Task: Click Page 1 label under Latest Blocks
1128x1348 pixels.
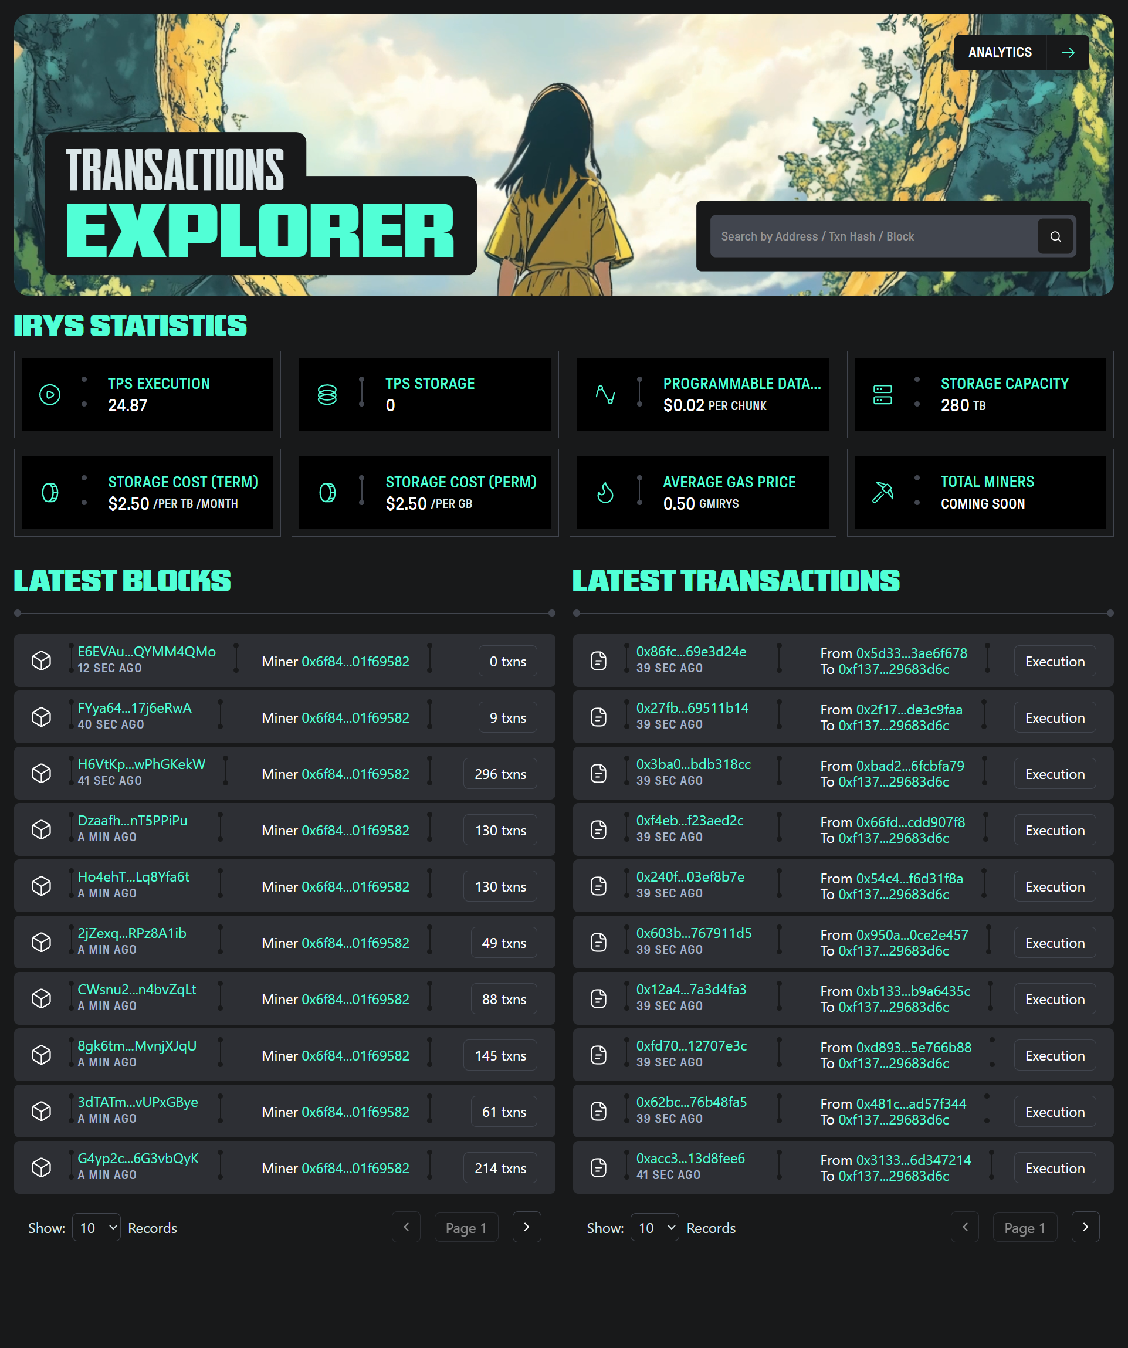Action: point(466,1227)
